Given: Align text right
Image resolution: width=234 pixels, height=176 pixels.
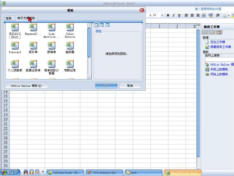Looking at the screenshot, I should 198,15.
